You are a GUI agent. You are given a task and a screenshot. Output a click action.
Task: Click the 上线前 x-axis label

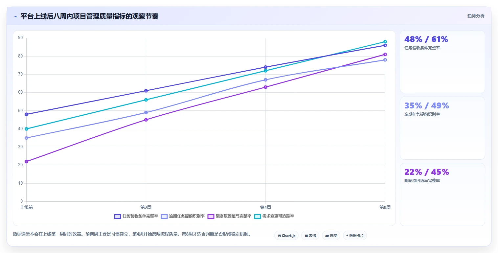coord(26,207)
